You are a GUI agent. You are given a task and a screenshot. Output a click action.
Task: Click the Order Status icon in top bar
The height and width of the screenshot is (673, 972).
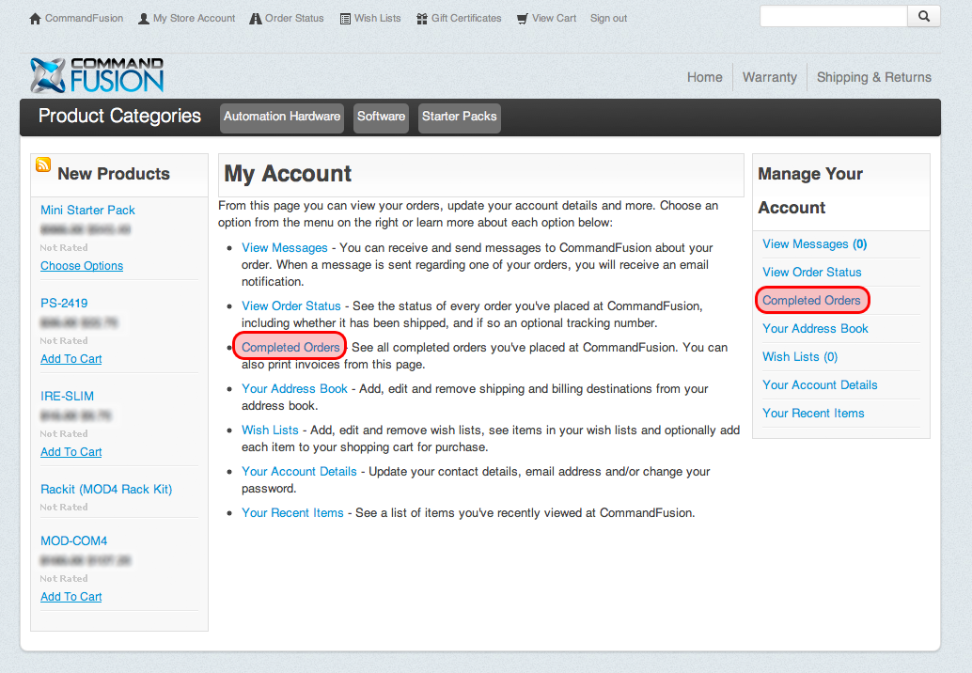coord(256,19)
